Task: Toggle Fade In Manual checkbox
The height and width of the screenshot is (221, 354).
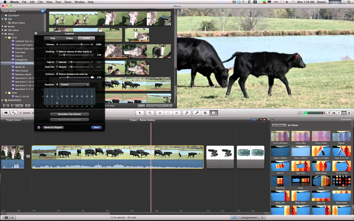Action: pyautogui.click(x=57, y=62)
